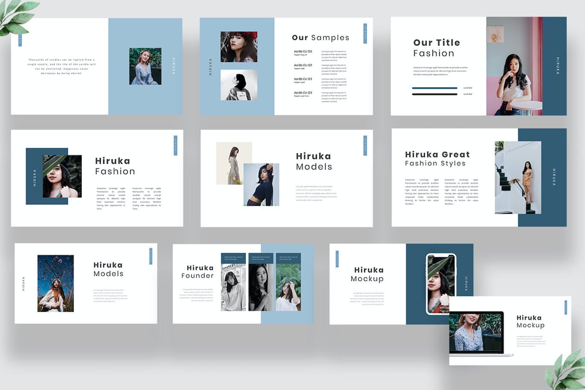Click the dark 'Level Bar' progress line
The image size is (585, 390).
(433, 94)
